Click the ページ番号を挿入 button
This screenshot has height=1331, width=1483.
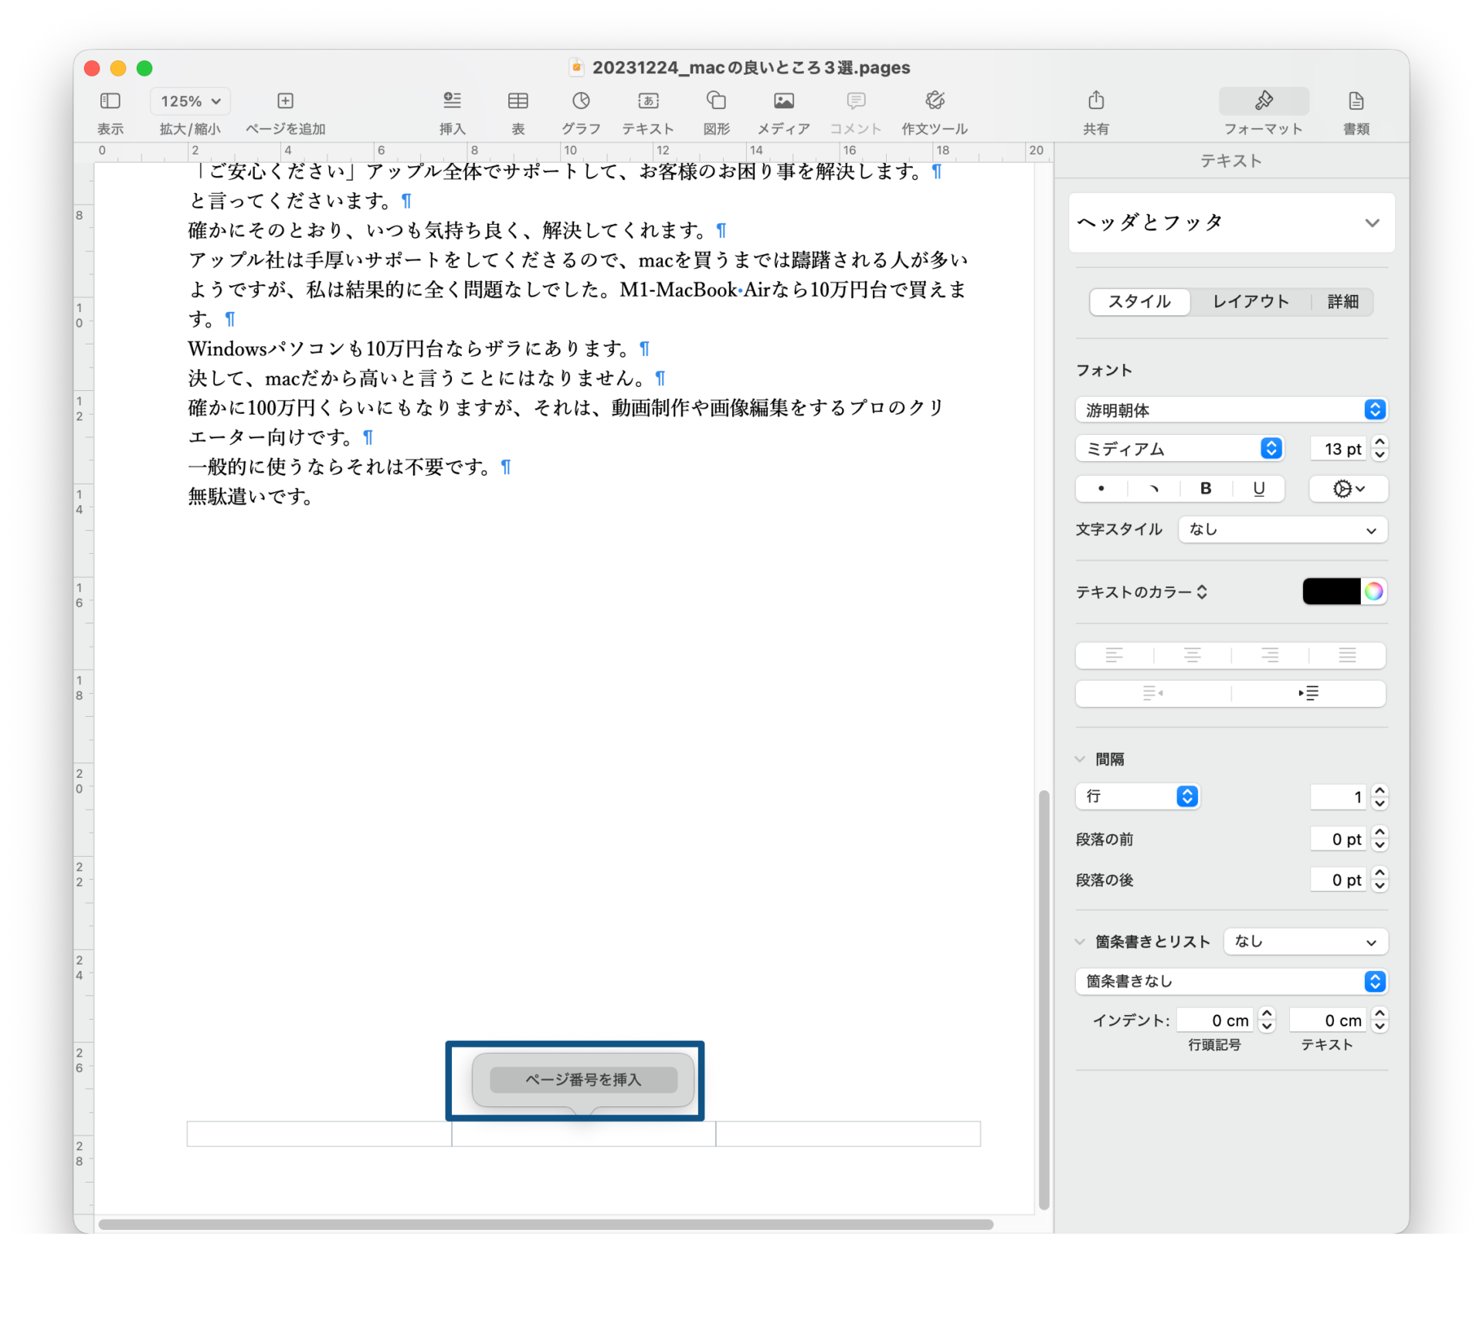pyautogui.click(x=583, y=1079)
